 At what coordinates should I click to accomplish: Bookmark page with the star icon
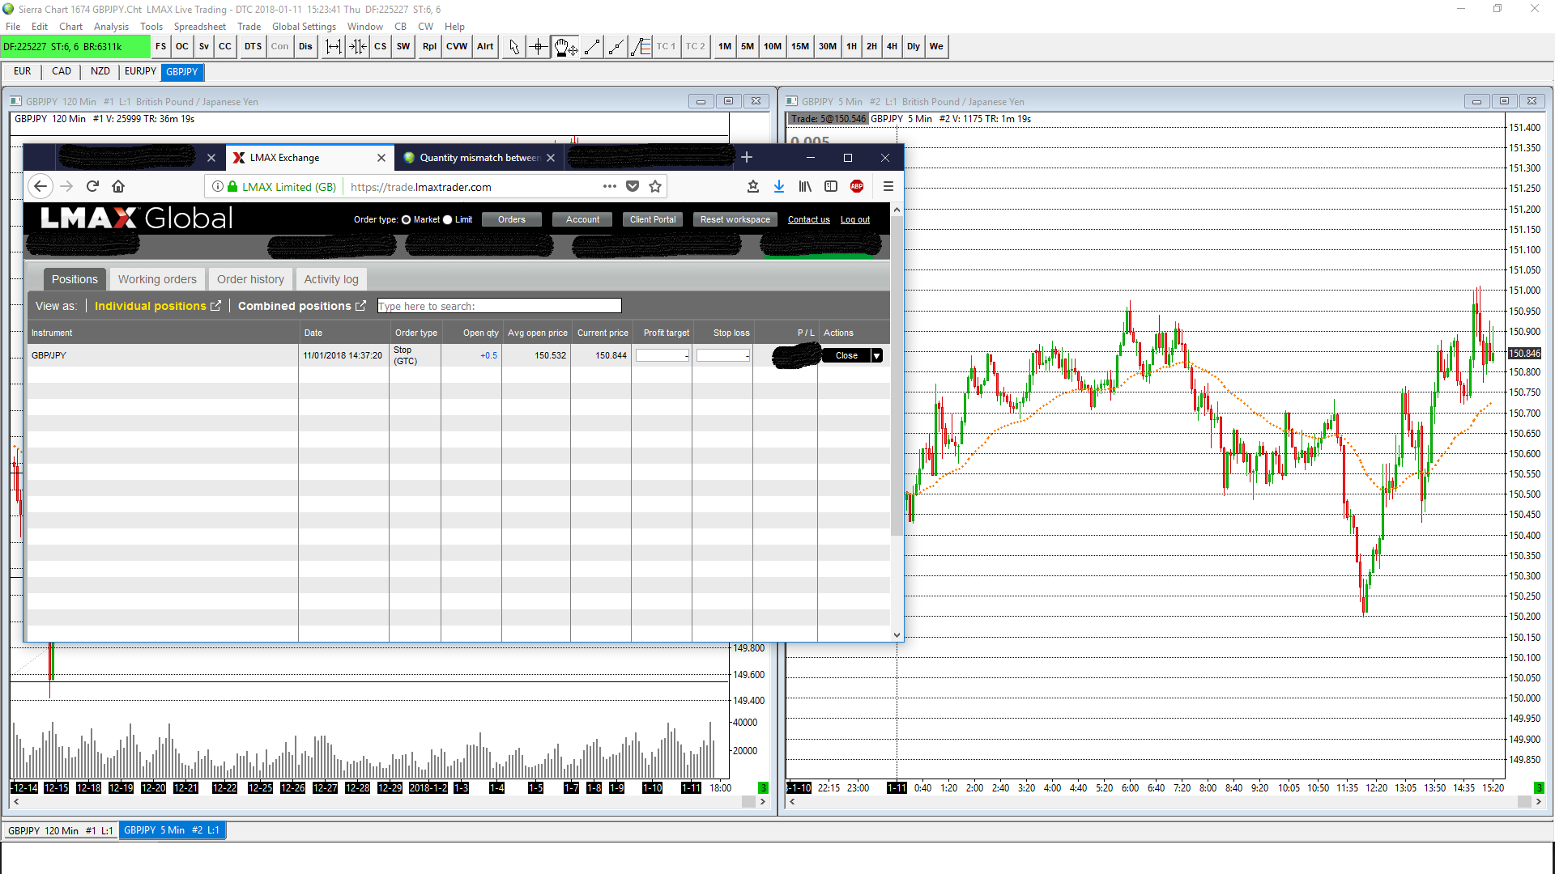point(655,187)
